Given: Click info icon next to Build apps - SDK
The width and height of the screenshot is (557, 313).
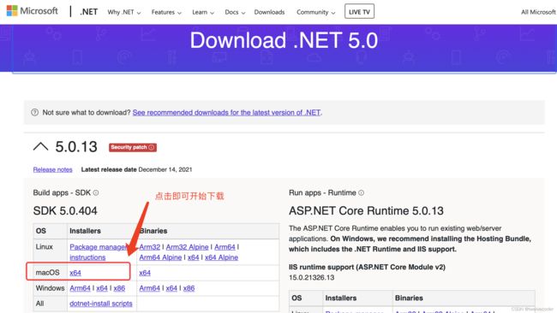Looking at the screenshot, I should [96, 192].
